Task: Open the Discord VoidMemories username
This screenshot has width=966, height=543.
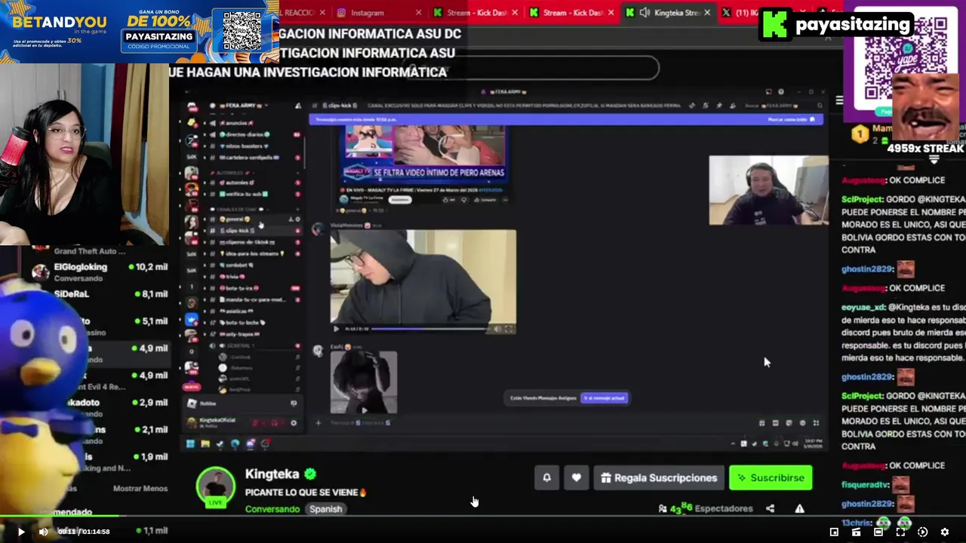Action: [x=346, y=225]
